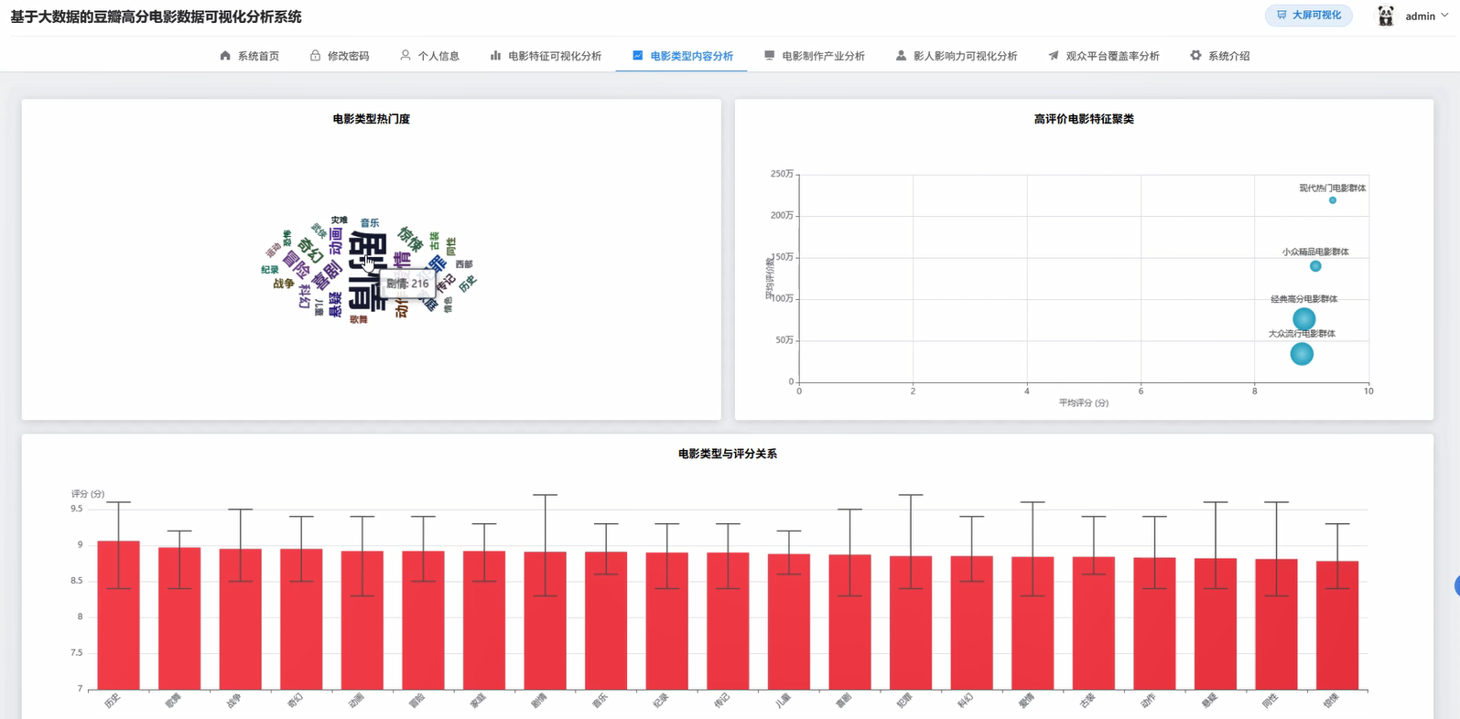Click the lock icon for 修改密码

click(315, 56)
